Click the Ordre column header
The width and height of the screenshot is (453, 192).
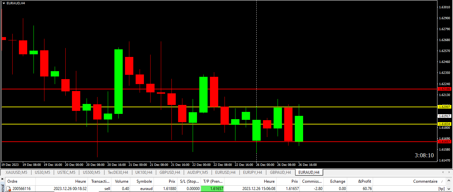pos(12,181)
